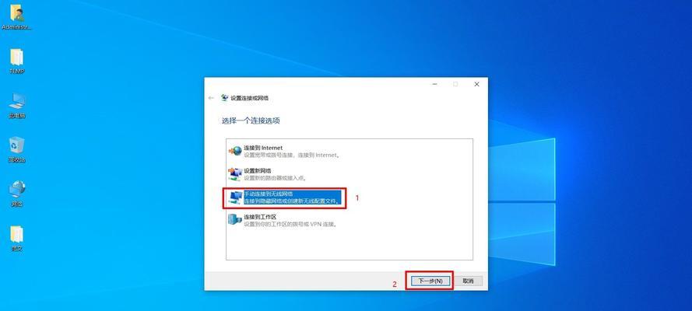Select the This PC desktop icon
Screen dimensions: 692x311
coord(17,106)
